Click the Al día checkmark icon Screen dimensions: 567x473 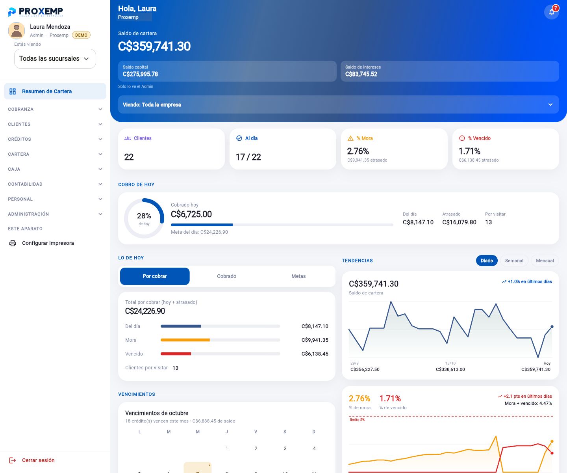pyautogui.click(x=239, y=138)
